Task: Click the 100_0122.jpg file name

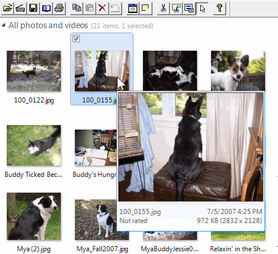Action: pos(34,100)
